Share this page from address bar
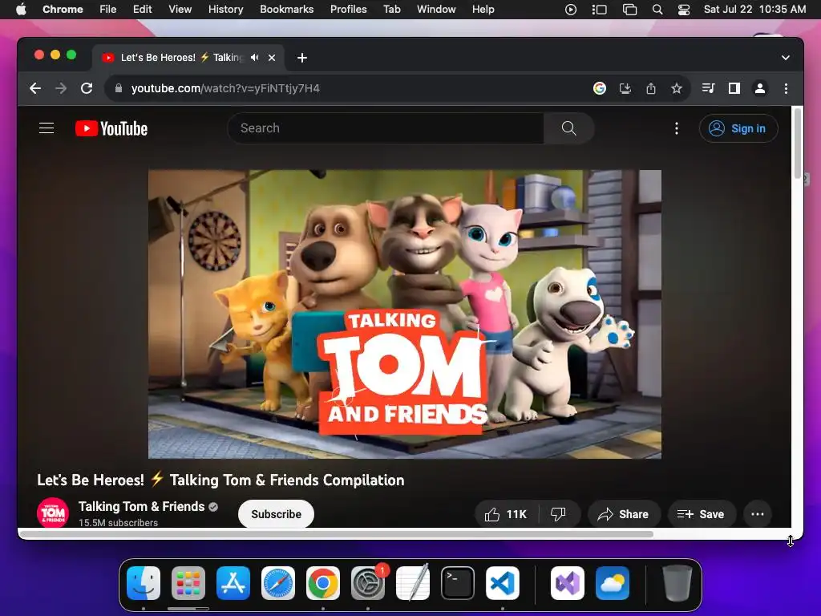This screenshot has width=821, height=616. (651, 88)
